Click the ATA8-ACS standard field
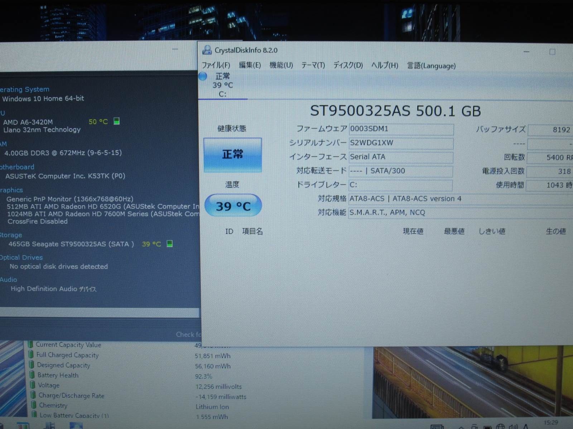573x429 pixels. [x=461, y=199]
